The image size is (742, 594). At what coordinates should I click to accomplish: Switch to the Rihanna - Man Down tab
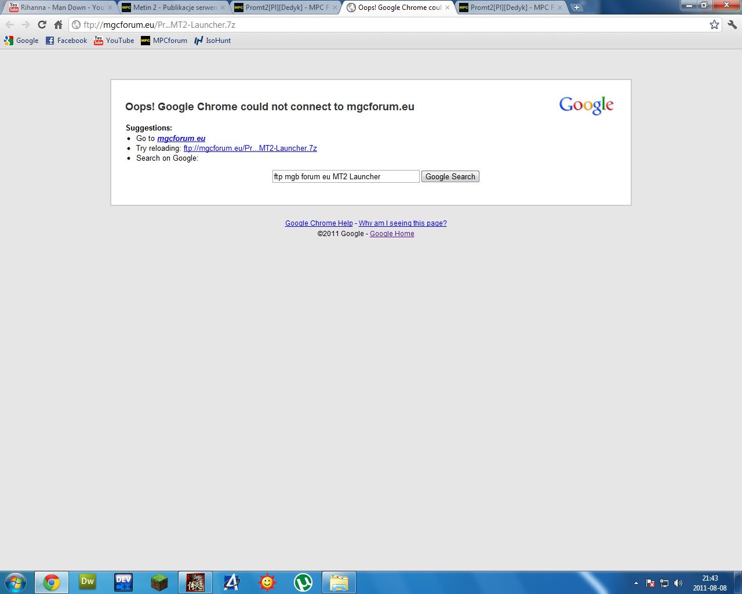pos(60,8)
